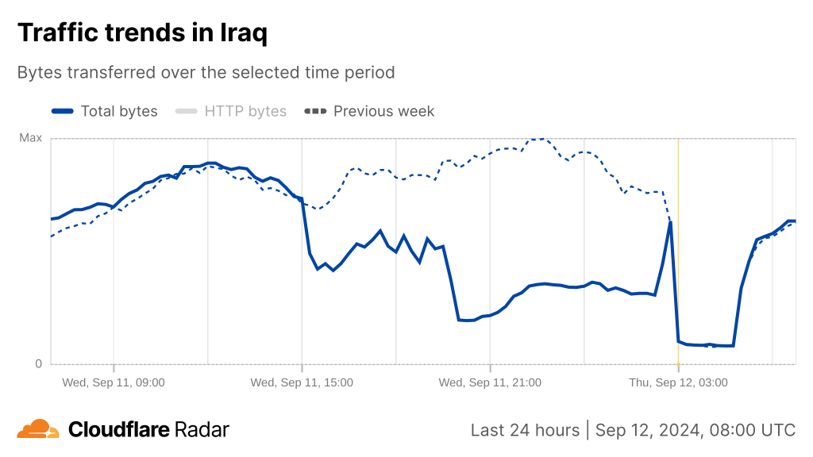Screen dimensions: 813x457
Task: Click the Cloudflare Radar wordmark
Action: (148, 430)
